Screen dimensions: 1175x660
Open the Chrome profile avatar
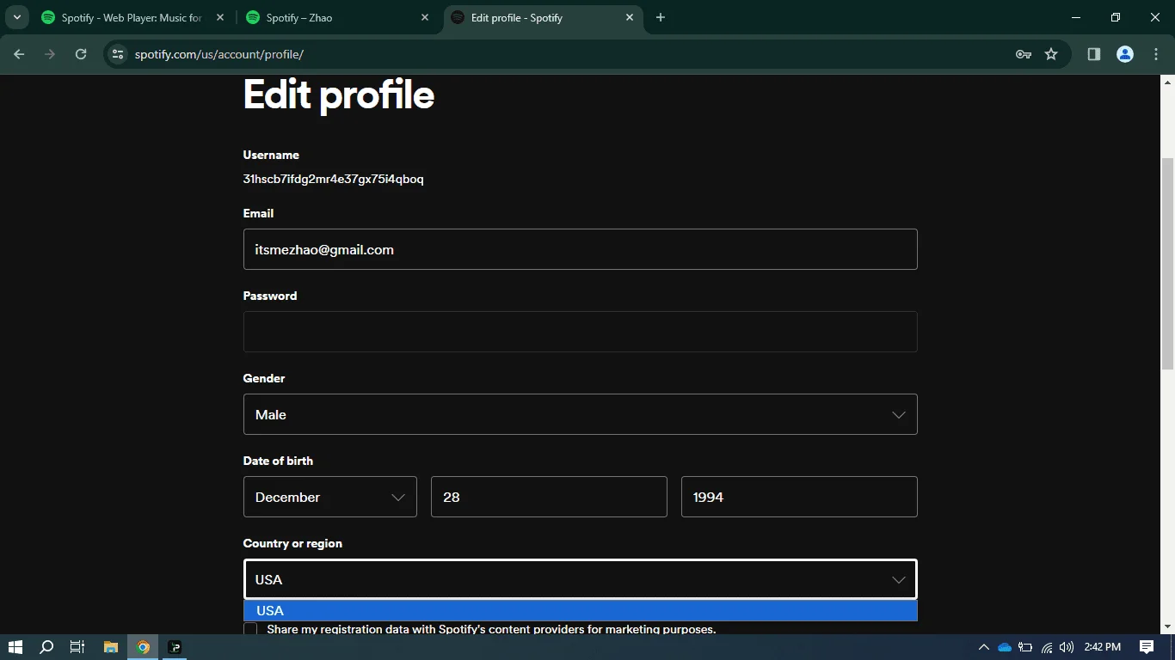1125,54
